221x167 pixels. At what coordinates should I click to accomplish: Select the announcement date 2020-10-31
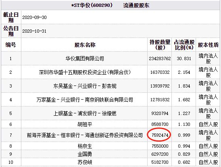34,31
